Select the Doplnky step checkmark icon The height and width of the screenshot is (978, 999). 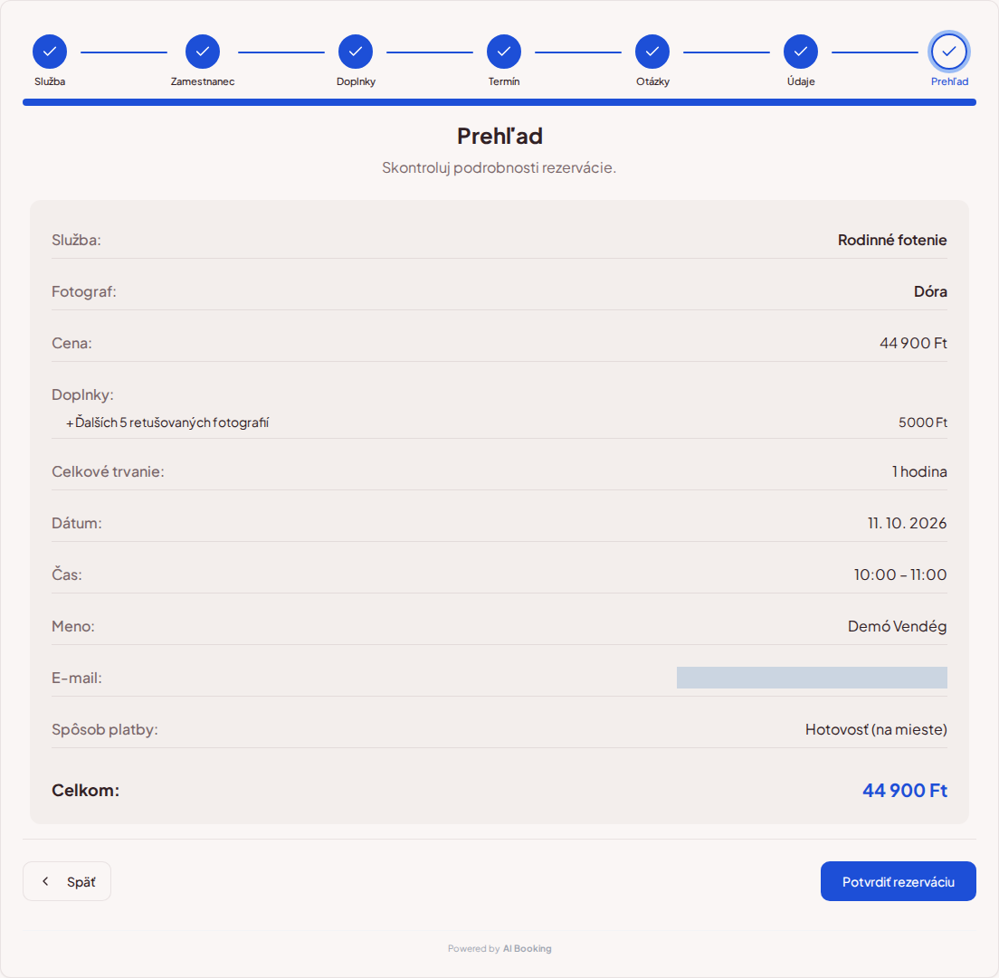(356, 52)
